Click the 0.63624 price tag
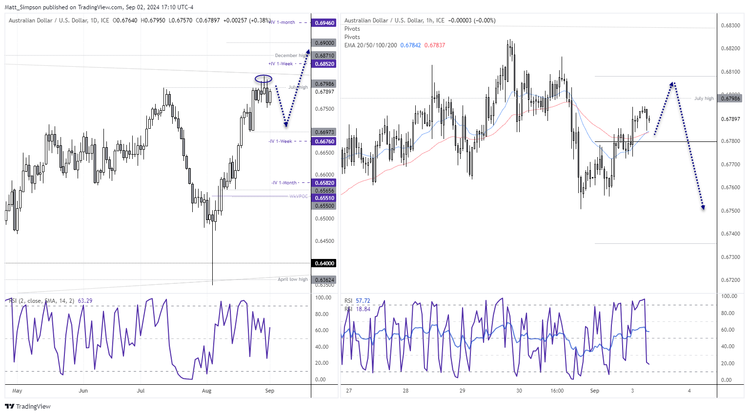Screen dimensions: 749x415 pyautogui.click(x=324, y=280)
